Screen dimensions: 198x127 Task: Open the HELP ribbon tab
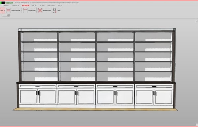pyautogui.click(x=60, y=6)
